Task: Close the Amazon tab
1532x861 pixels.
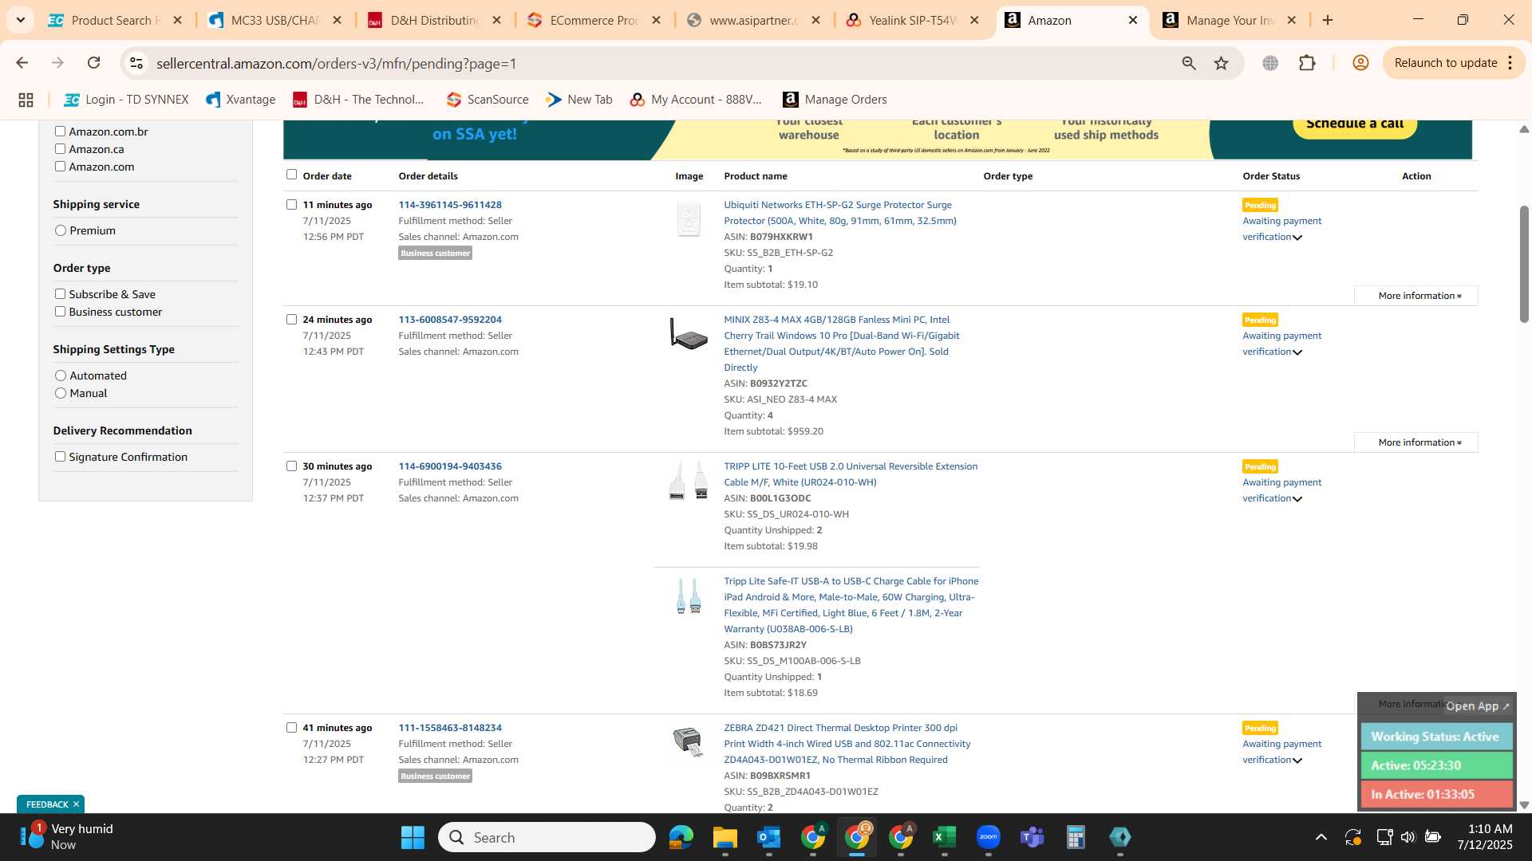Action: click(1133, 20)
